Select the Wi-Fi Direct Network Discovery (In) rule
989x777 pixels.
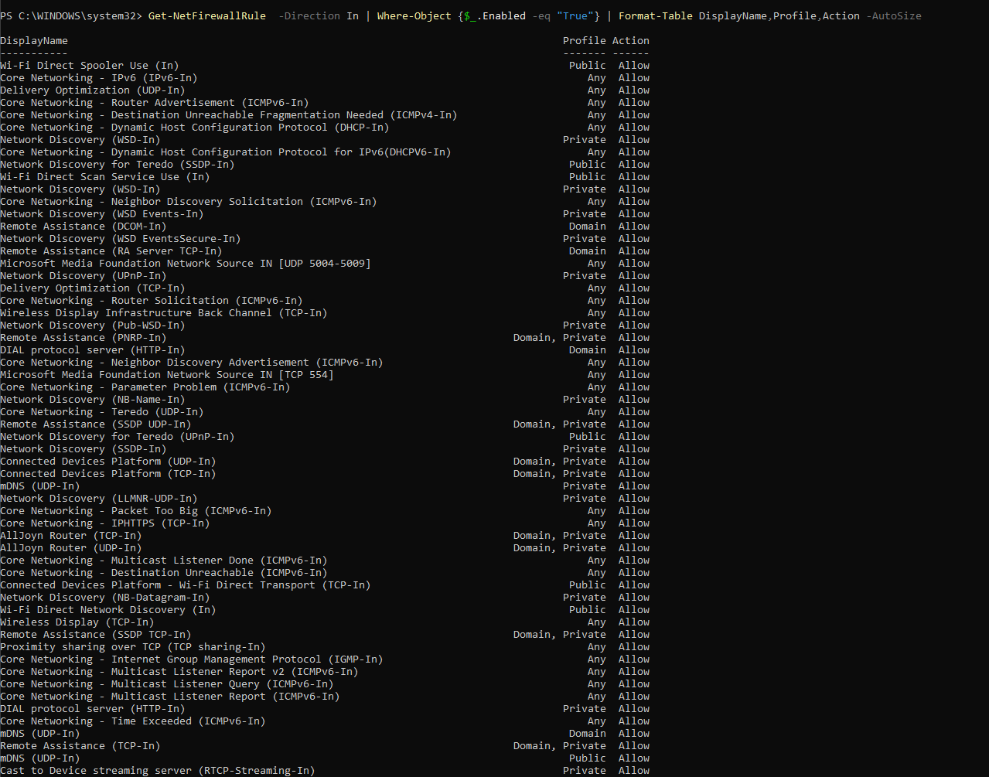107,610
